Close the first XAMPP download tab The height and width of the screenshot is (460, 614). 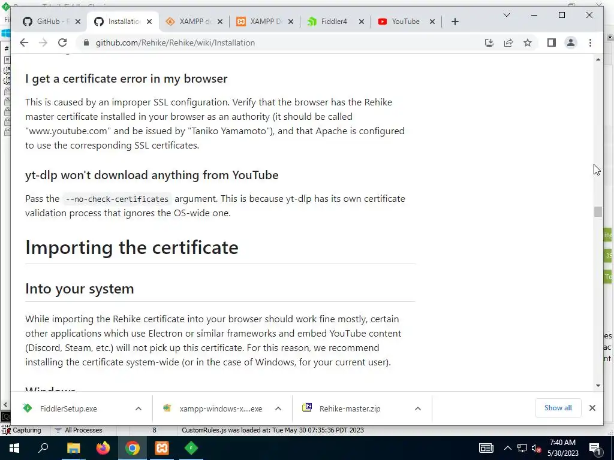(x=220, y=22)
